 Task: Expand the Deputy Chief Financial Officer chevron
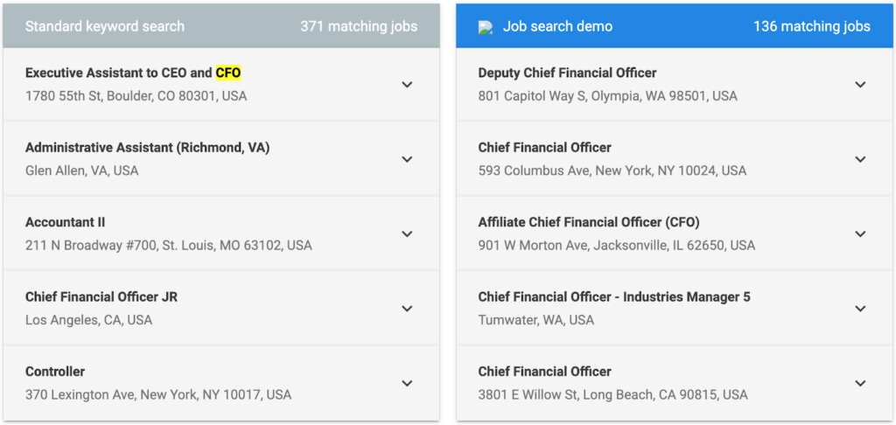point(860,85)
